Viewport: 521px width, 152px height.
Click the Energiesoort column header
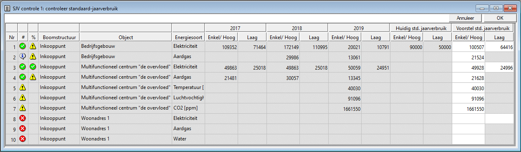pyautogui.click(x=188, y=37)
